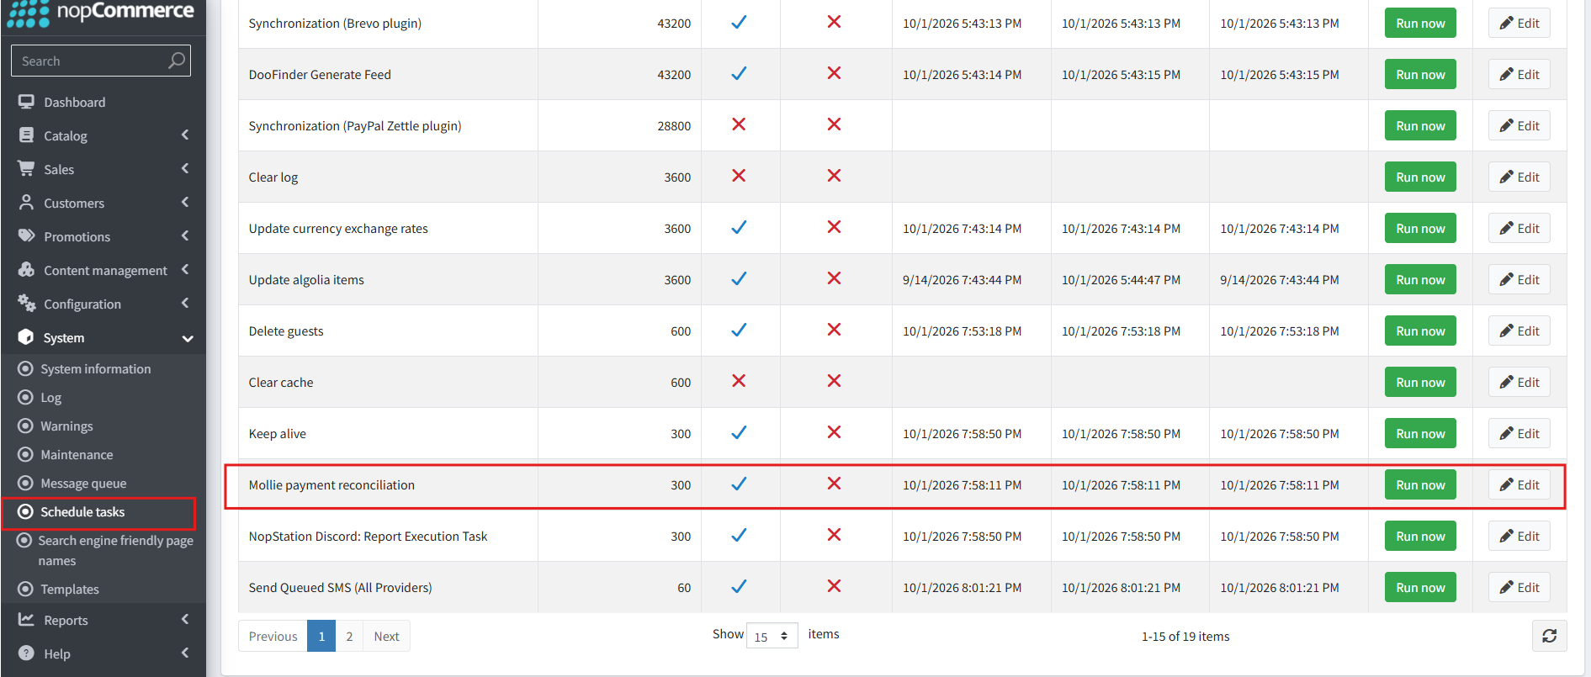Open the items-per-page dropdown

click(x=772, y=636)
